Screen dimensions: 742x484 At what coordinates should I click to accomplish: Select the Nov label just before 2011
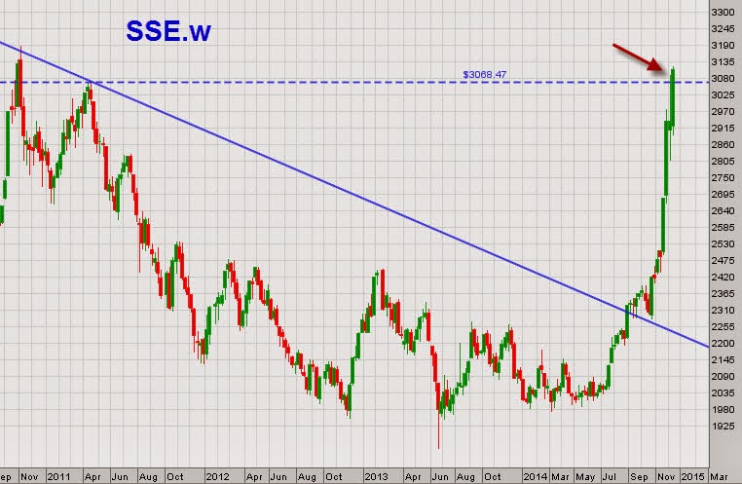pyautogui.click(x=29, y=476)
